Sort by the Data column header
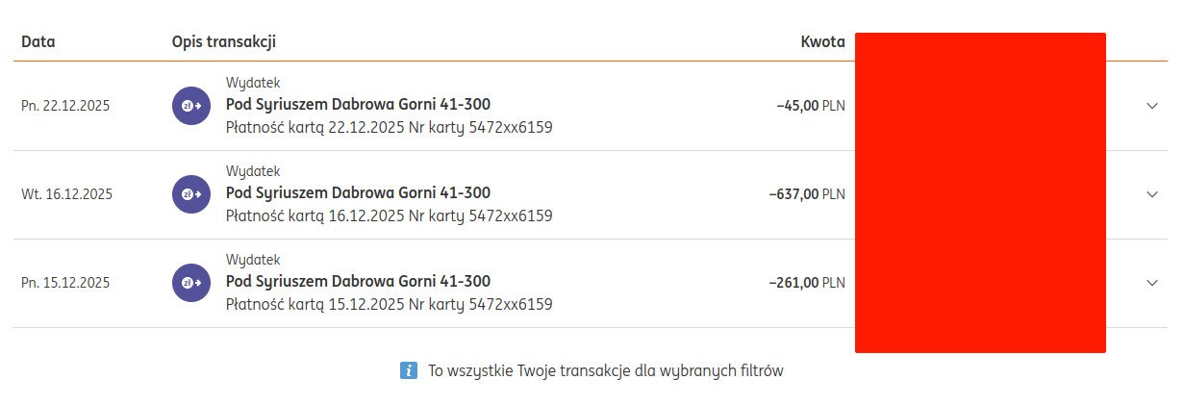 (37, 41)
